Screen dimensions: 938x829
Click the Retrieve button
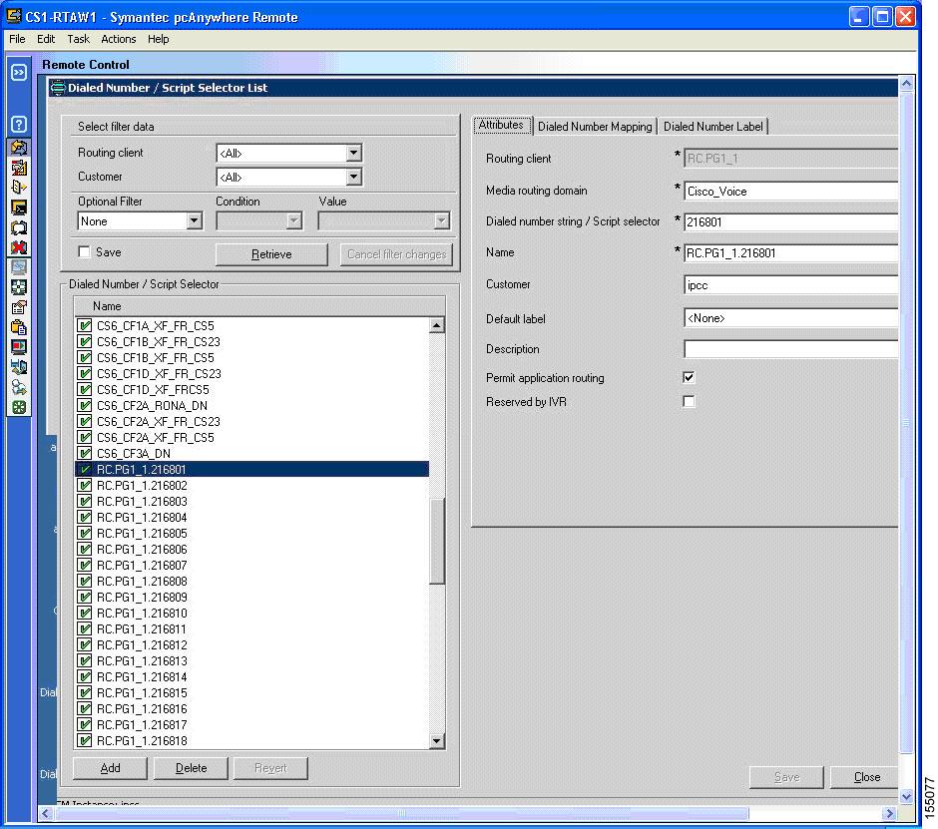271,254
